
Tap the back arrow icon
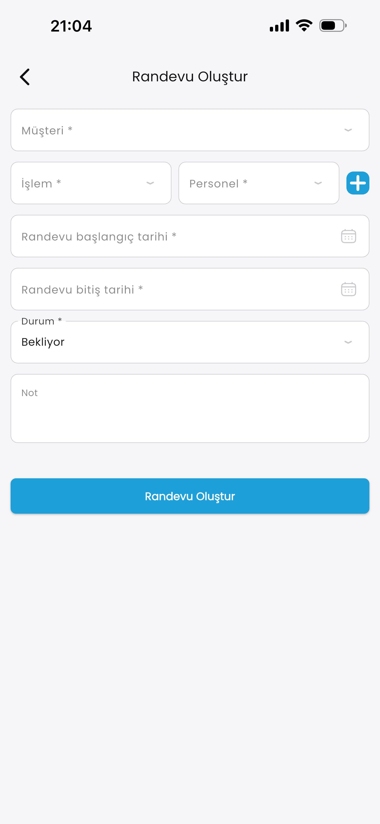25,77
